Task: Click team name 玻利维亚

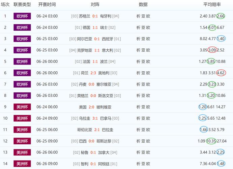Action: [104, 107]
